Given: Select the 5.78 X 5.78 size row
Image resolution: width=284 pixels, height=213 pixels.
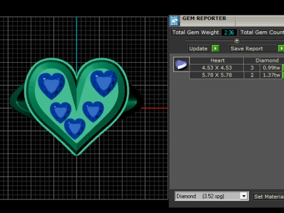Looking at the screenshot, I should (x=217, y=75).
